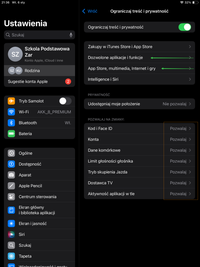Open Udostępniaj moje położenie setting
The height and width of the screenshot is (267, 200).
tap(139, 104)
